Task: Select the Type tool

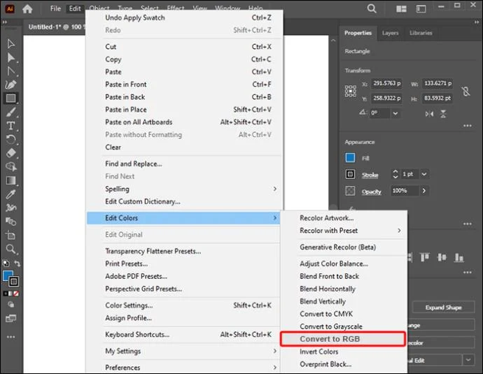Action: point(10,126)
